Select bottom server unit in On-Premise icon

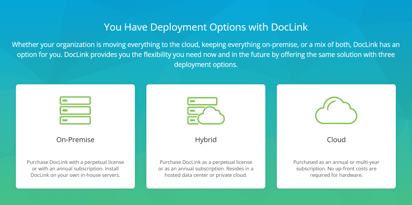click(x=75, y=120)
